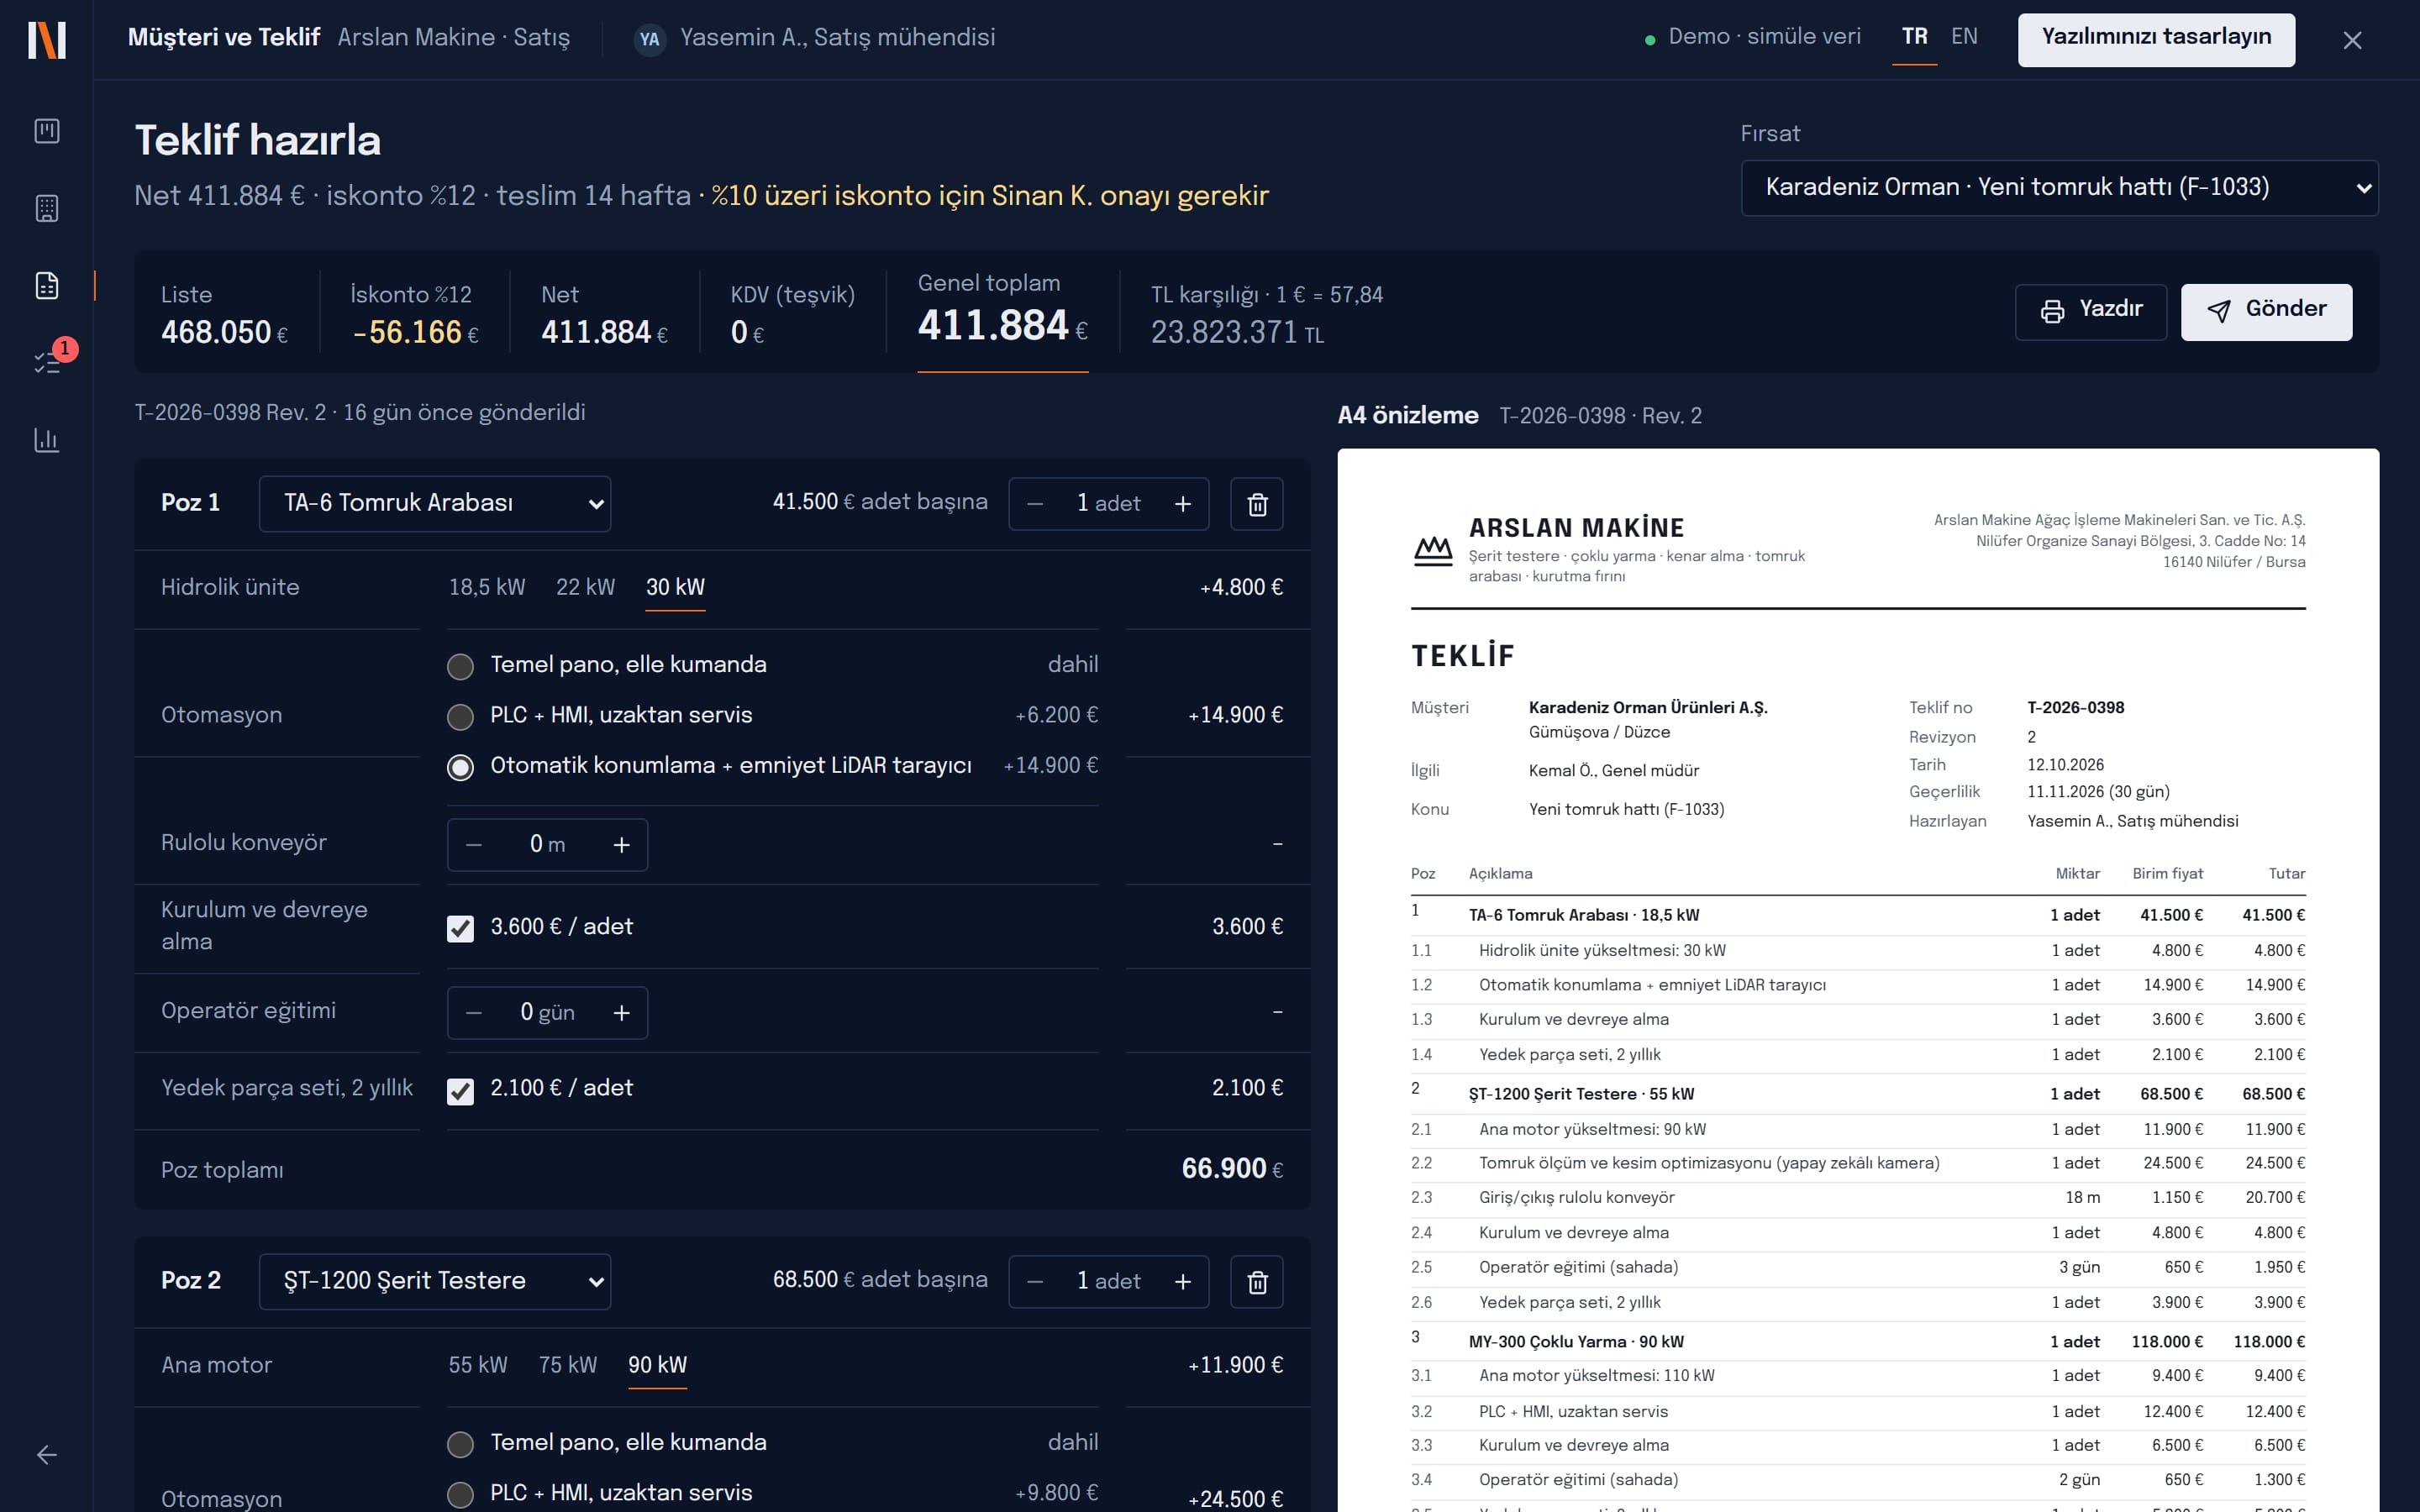
Task: Delete Poz 1 with trash icon
Action: click(1257, 504)
